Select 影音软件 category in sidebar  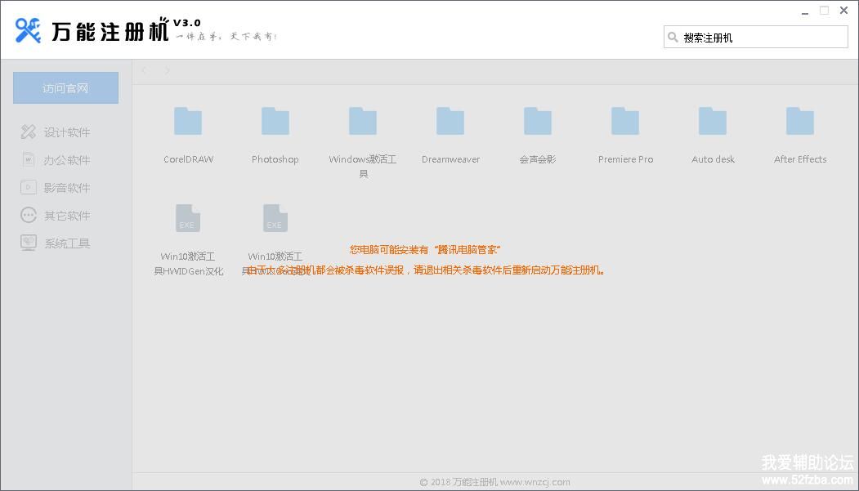(x=56, y=188)
